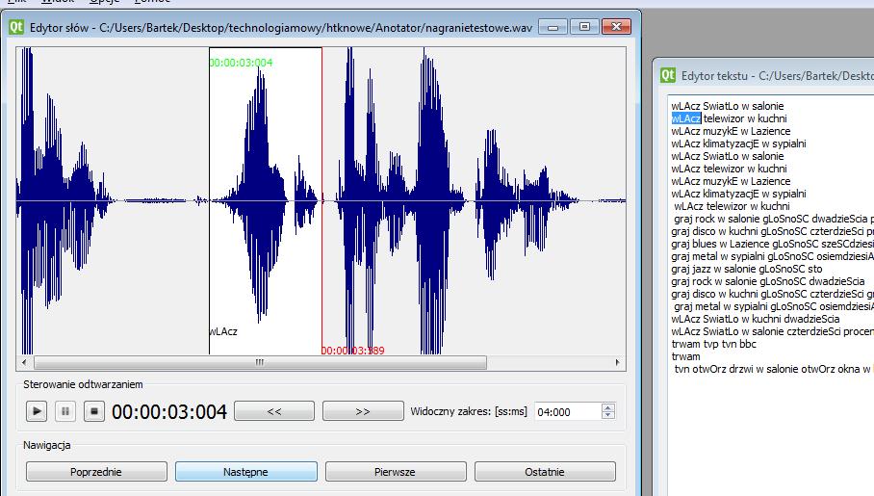Viewport: 874px width, 496px height.
Task: Click the first 'wLAcz muzykE w Lazience' line
Action: click(x=731, y=131)
